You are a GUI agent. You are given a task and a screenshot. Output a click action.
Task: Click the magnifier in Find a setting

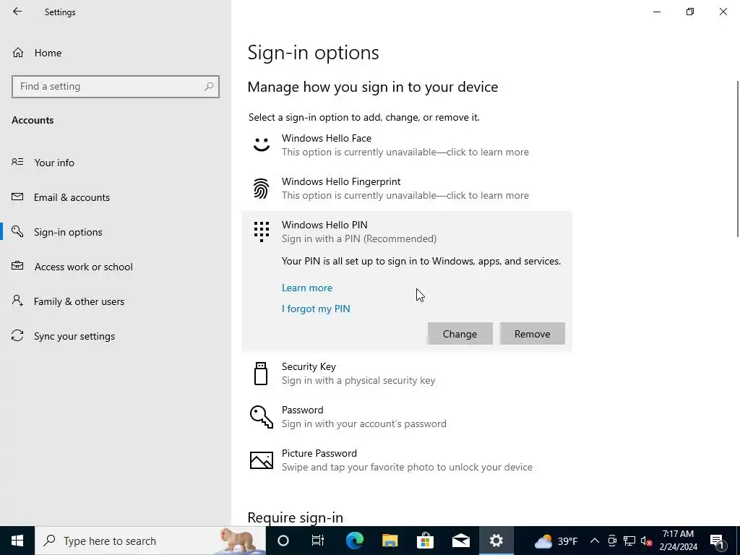point(209,87)
